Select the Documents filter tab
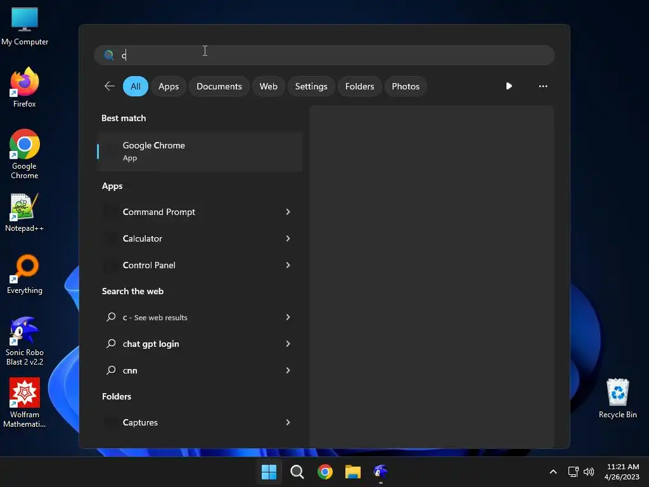 tap(219, 86)
